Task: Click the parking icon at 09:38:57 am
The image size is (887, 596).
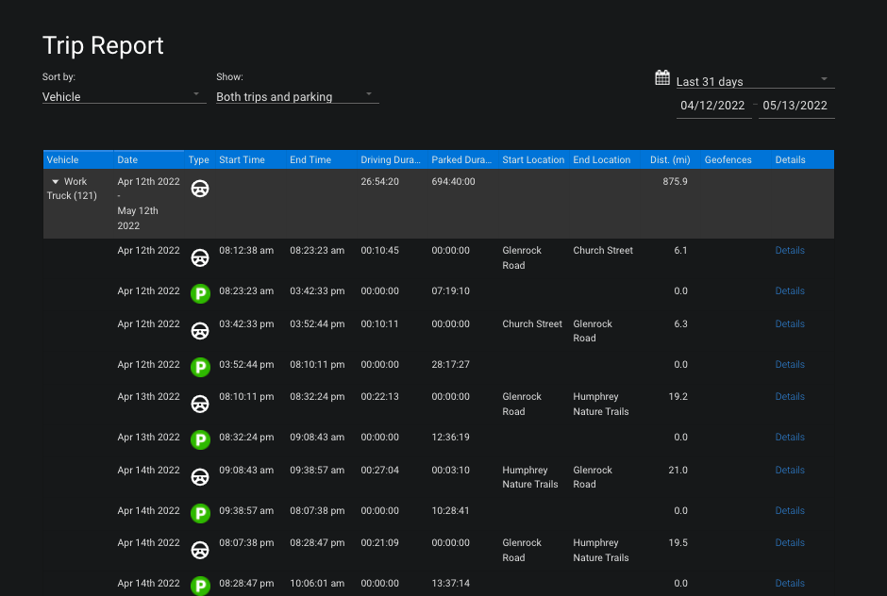Action: [x=200, y=513]
